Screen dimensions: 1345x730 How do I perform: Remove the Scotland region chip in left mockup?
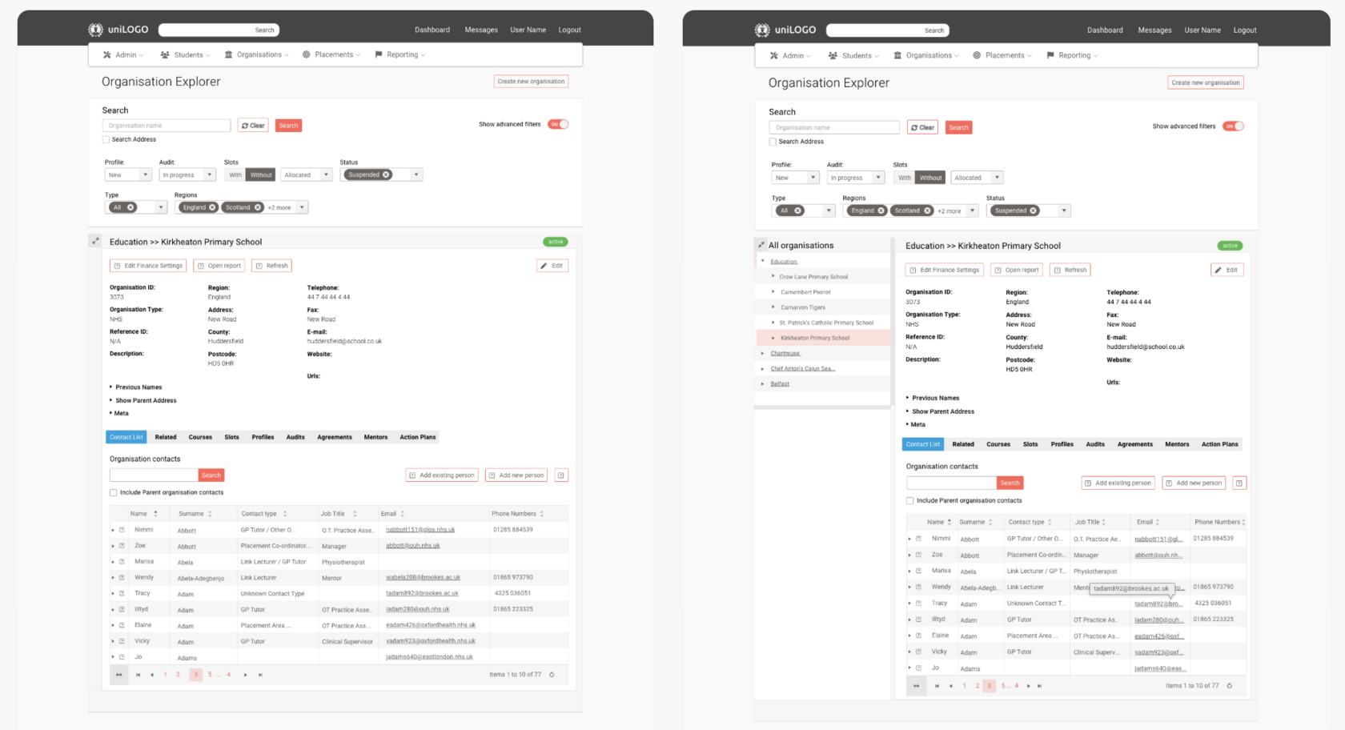pos(258,207)
